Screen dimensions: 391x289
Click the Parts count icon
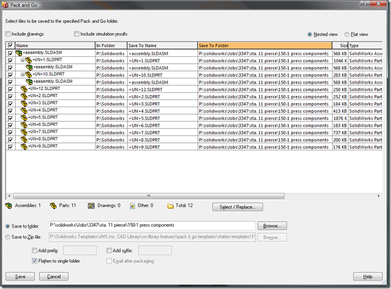click(x=53, y=206)
